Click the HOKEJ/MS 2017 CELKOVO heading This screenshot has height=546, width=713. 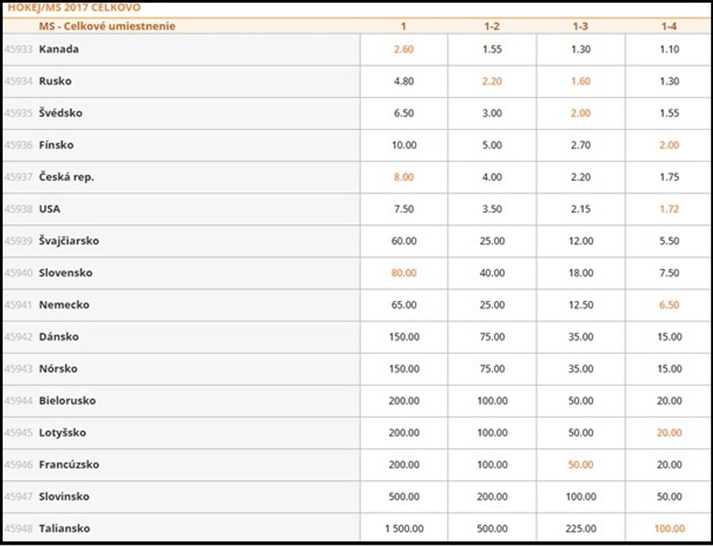[74, 8]
